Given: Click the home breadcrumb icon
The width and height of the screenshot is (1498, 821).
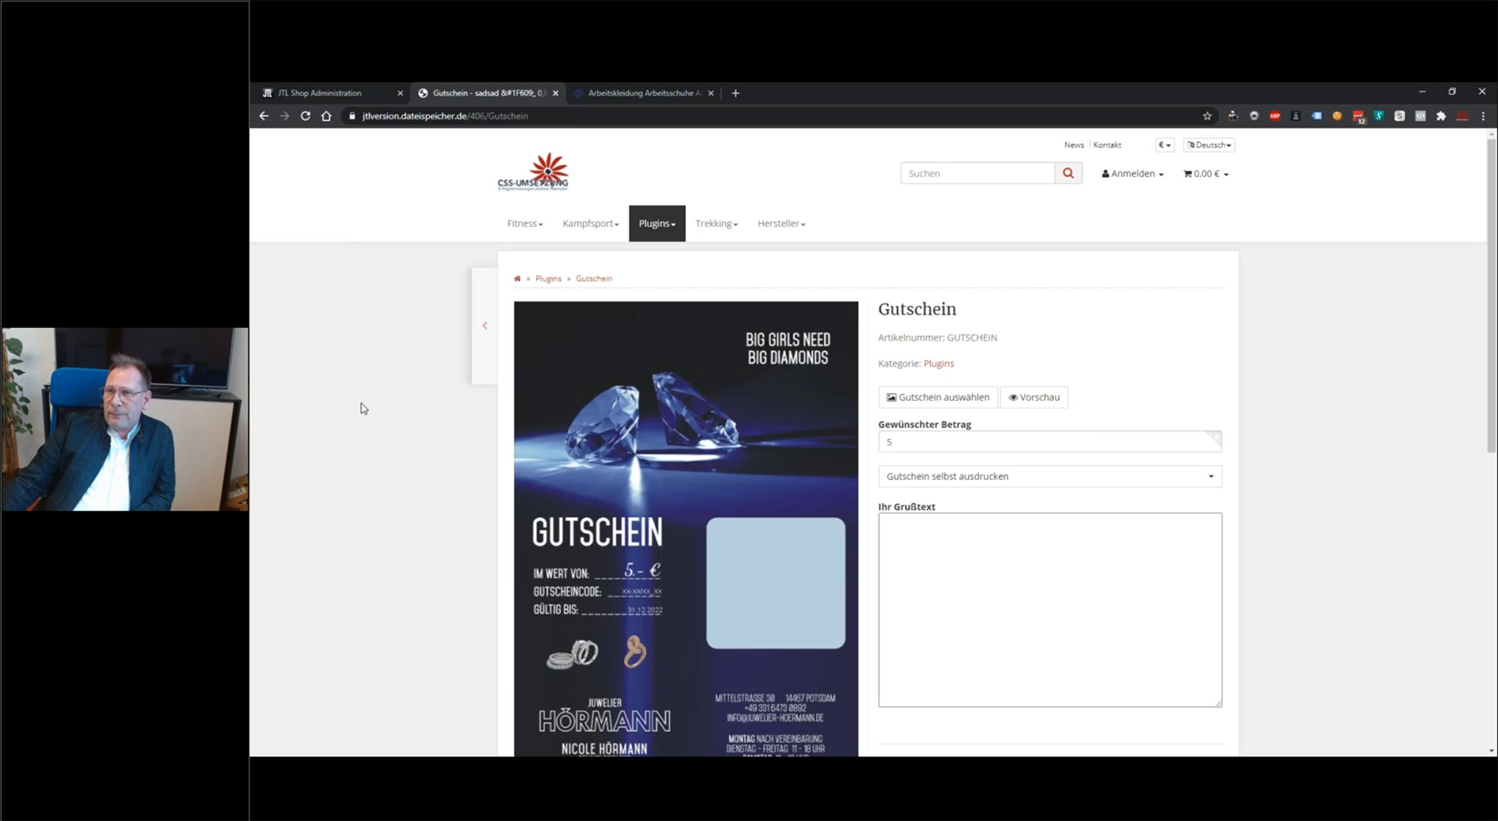Looking at the screenshot, I should [517, 278].
